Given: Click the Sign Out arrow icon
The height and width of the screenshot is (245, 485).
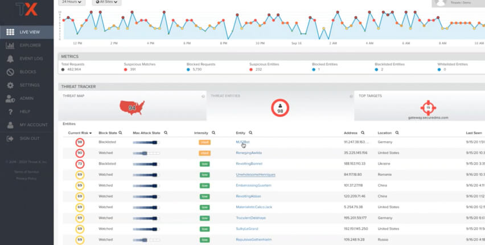Looking at the screenshot, I should (10, 138).
